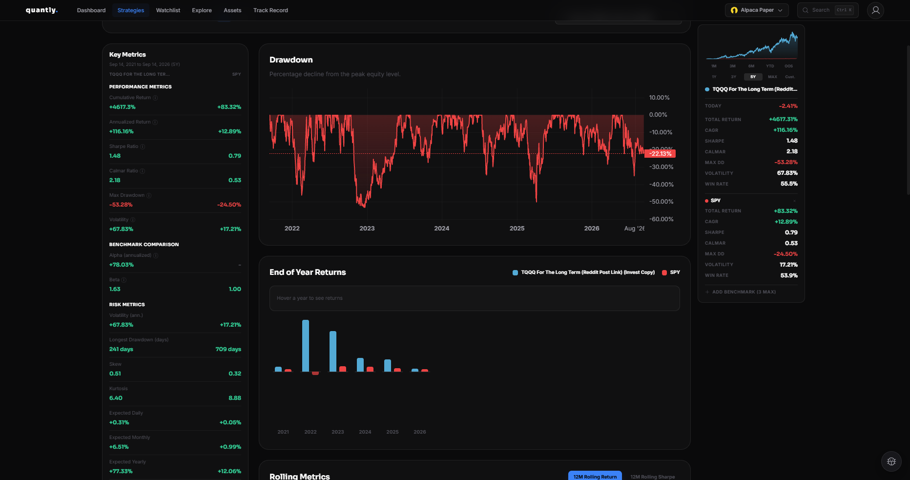Click the '+78.03%' alpha value
This screenshot has width=910, height=480.
[122, 265]
